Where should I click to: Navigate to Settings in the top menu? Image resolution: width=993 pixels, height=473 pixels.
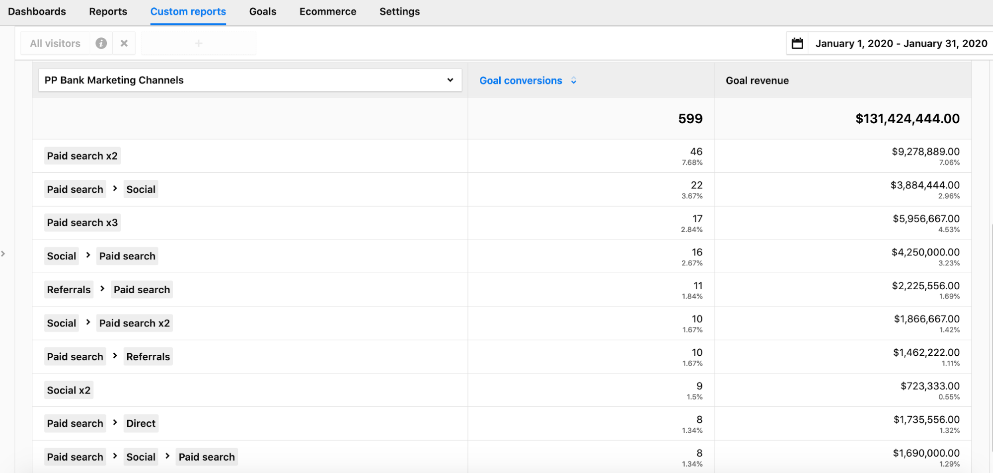click(x=399, y=11)
